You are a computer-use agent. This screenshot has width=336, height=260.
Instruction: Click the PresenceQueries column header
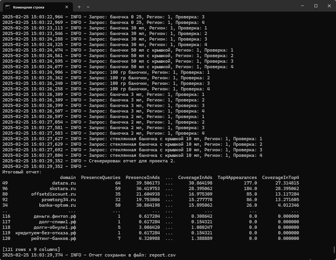(101, 178)
